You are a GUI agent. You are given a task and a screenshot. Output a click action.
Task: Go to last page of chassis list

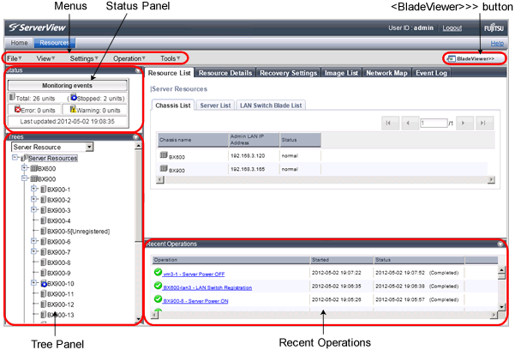[483, 123]
